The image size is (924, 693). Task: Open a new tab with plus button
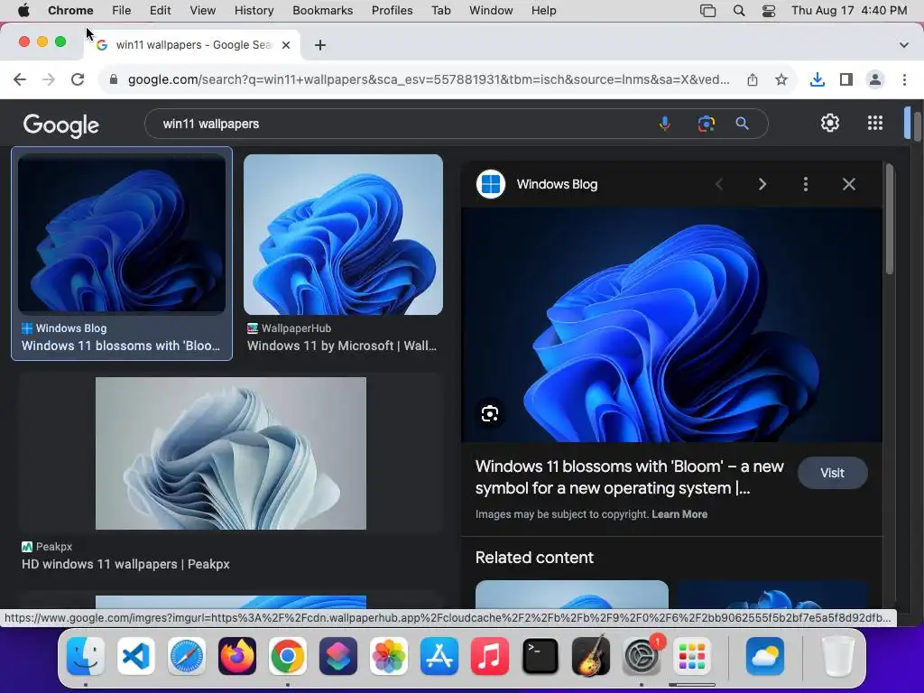click(320, 45)
